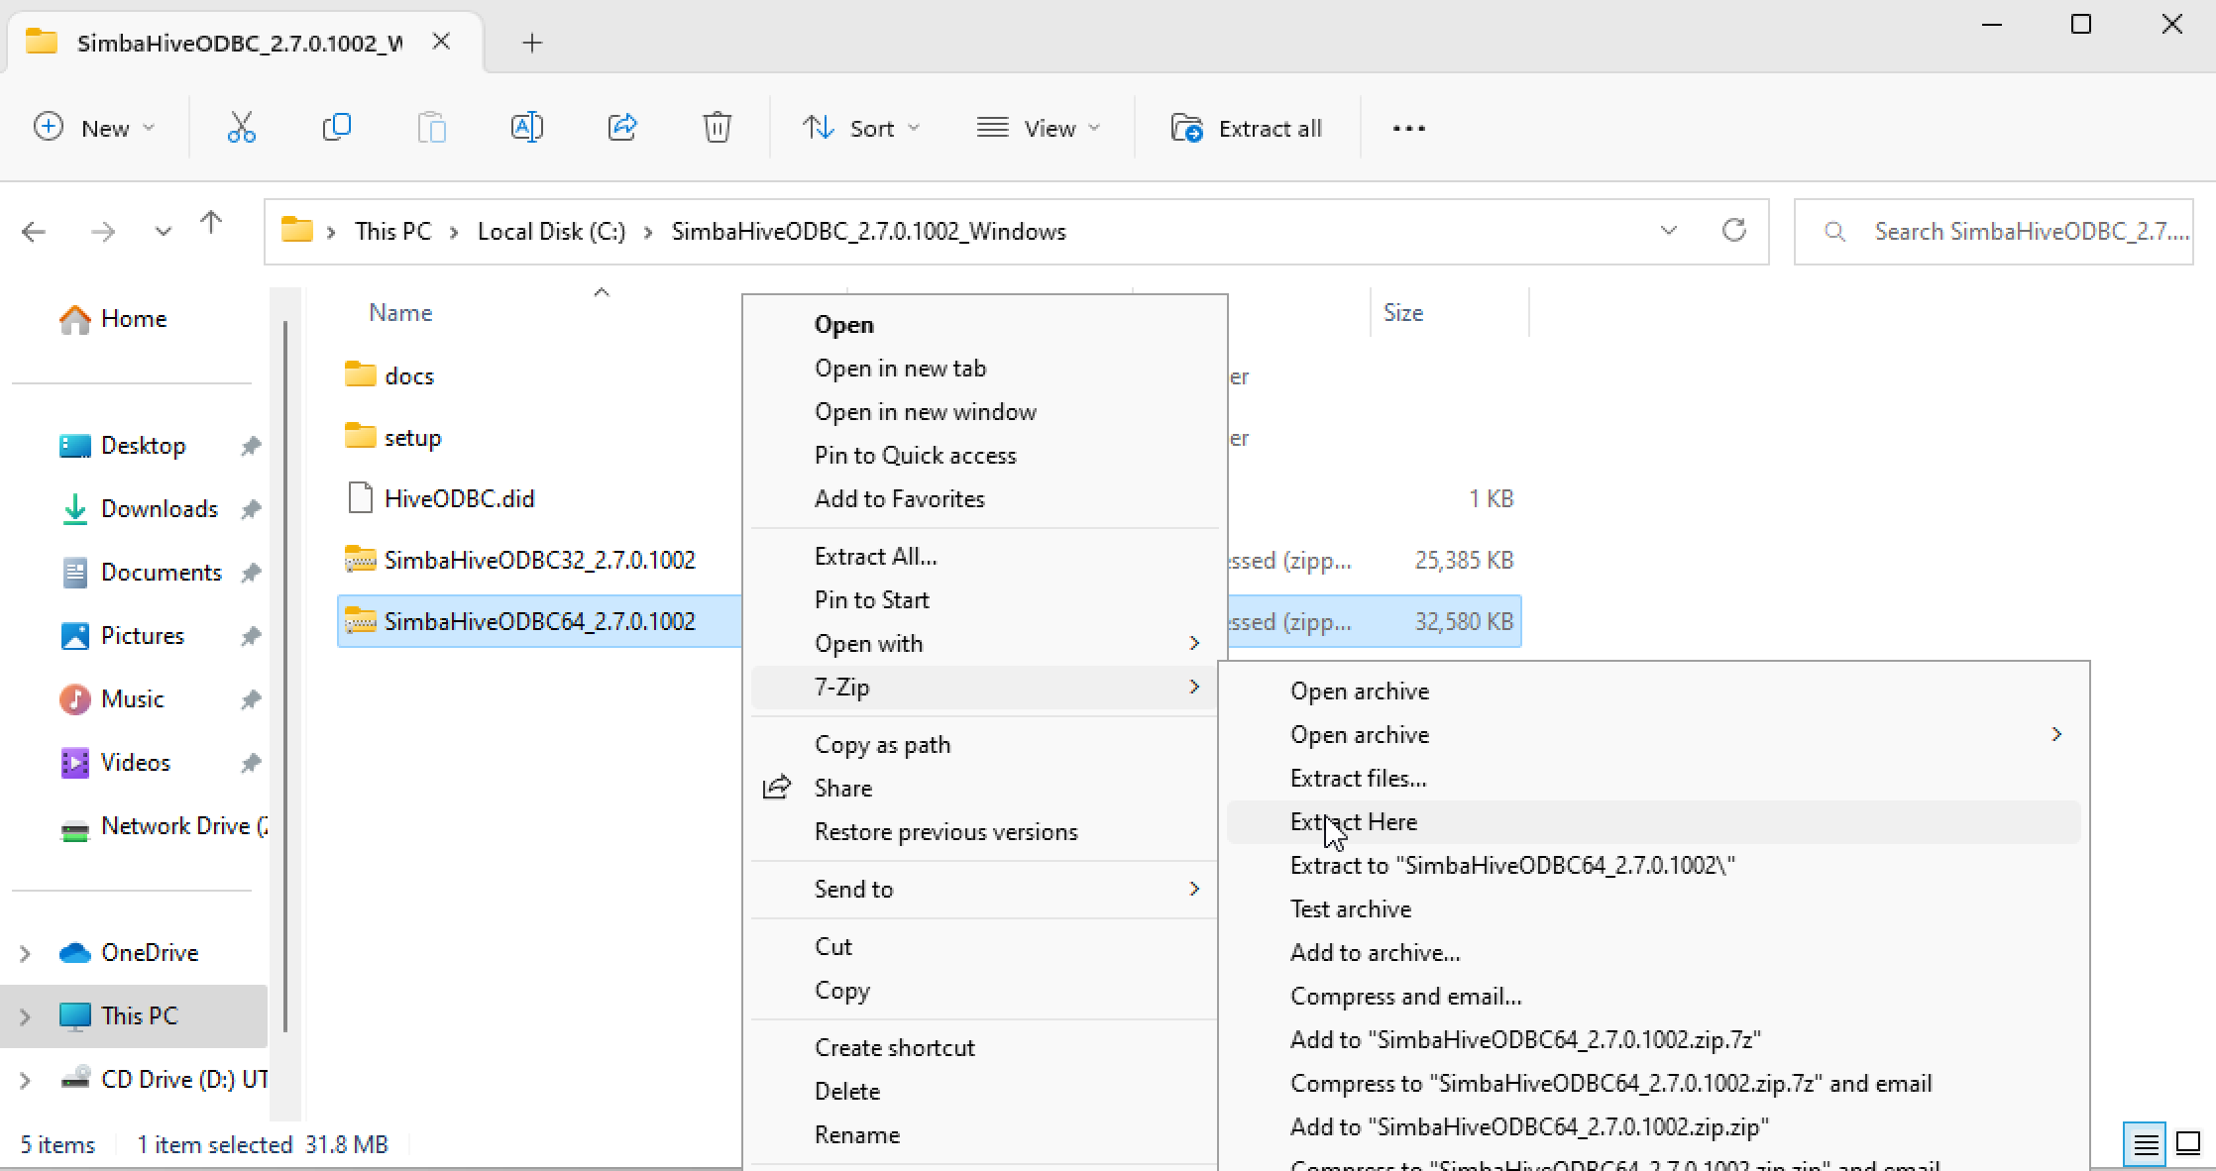
Task: Click This PC in the address bar breadcrumb
Action: coord(393,232)
